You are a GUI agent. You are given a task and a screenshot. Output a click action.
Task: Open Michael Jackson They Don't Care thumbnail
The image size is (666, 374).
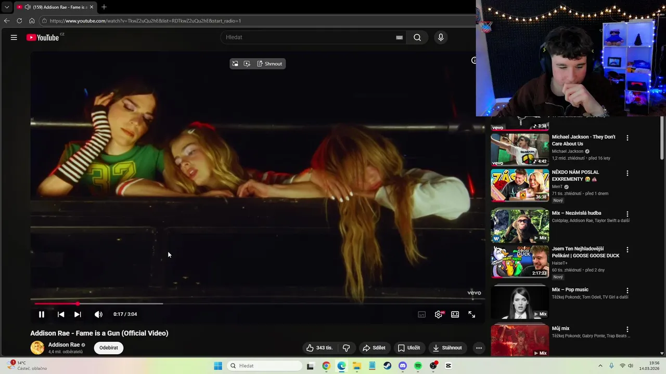pos(520,150)
